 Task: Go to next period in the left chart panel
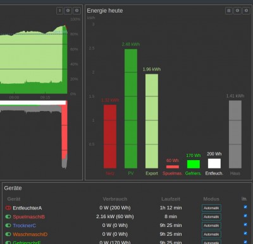77,11
